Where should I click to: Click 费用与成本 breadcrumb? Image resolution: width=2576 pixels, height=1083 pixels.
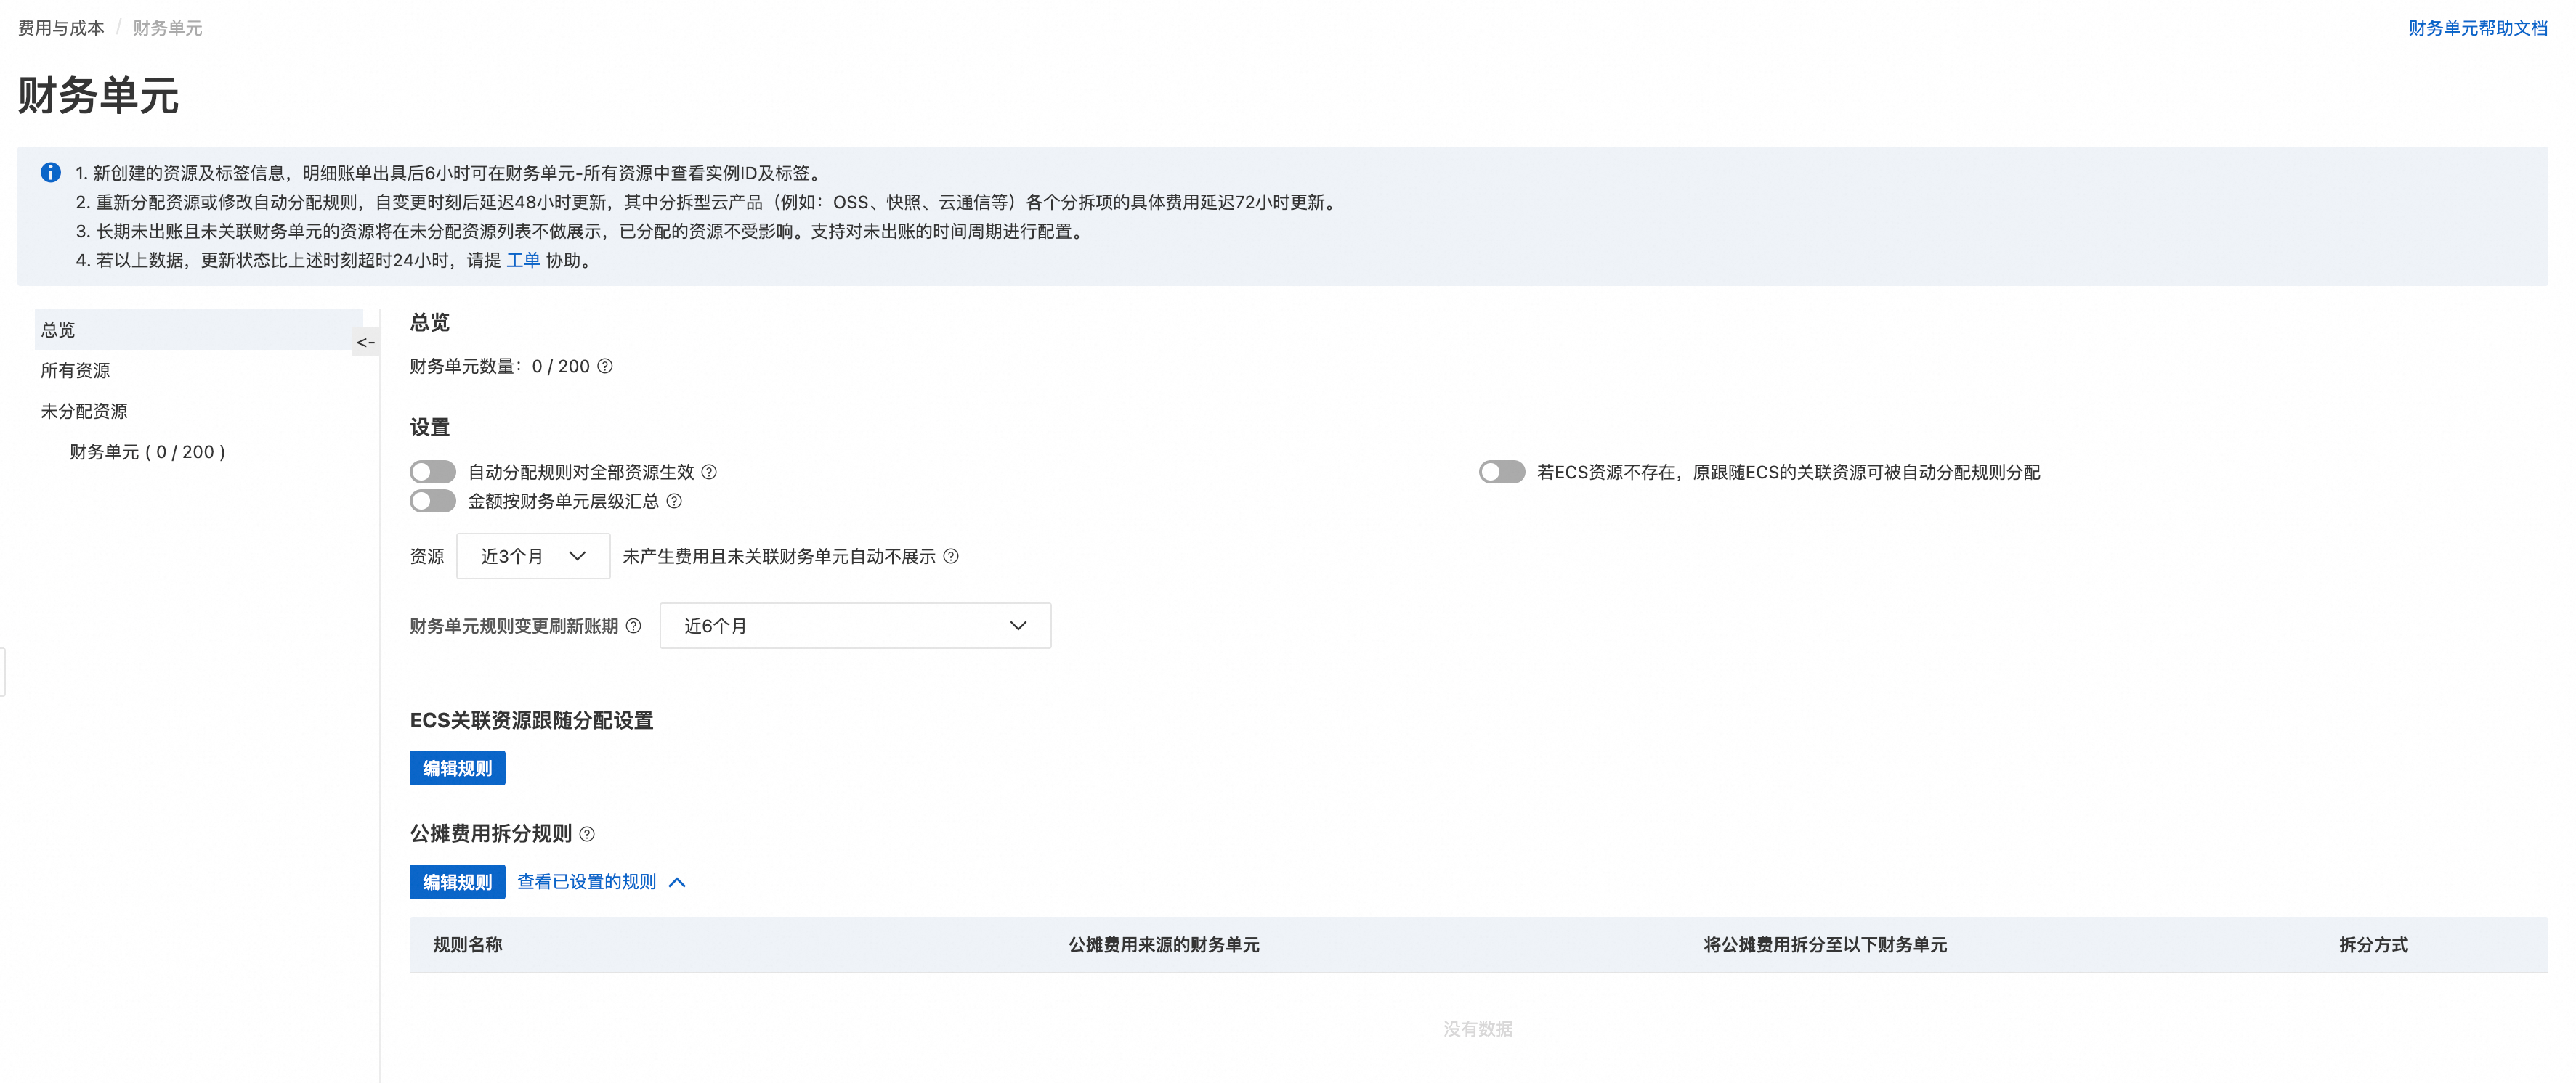click(x=61, y=28)
